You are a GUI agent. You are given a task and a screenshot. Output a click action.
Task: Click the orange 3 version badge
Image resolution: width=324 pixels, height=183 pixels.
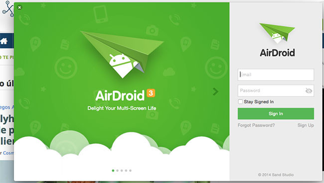pyautogui.click(x=151, y=93)
